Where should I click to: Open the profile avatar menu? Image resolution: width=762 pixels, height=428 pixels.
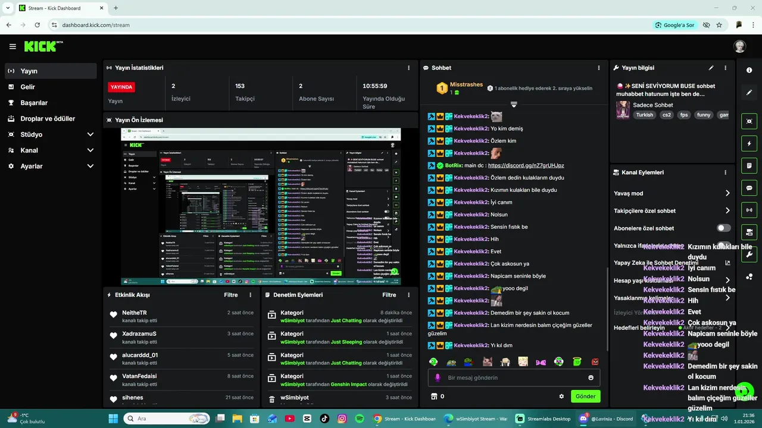(739, 46)
